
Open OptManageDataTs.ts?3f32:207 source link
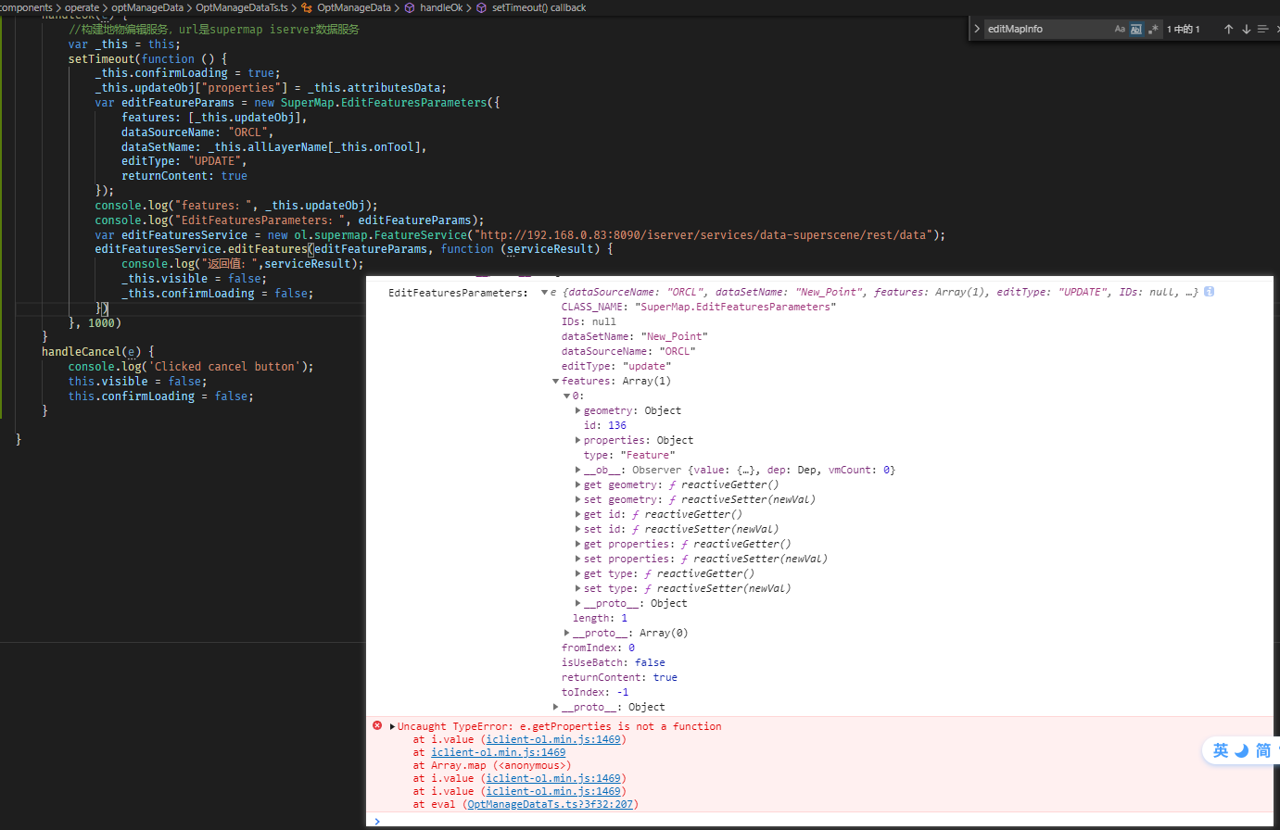pos(550,805)
